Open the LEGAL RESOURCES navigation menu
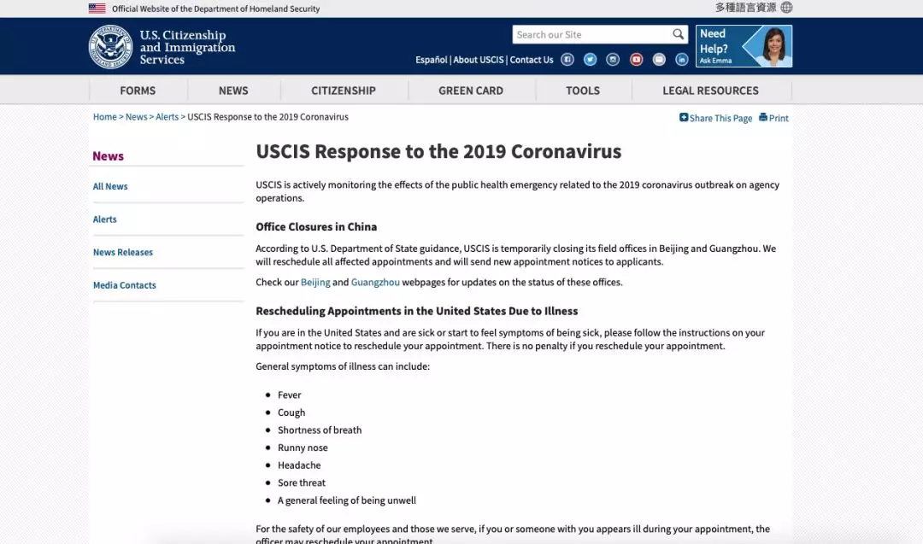The width and height of the screenshot is (923, 544). click(710, 91)
